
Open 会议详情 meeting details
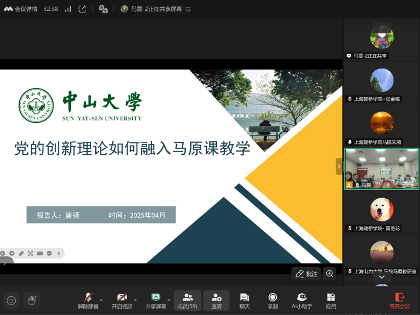point(21,9)
